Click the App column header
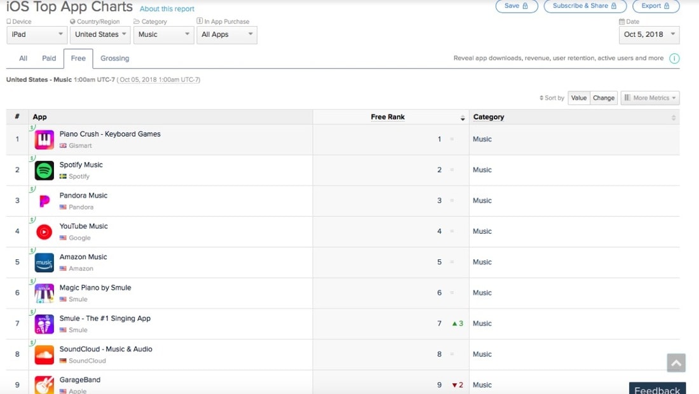This screenshot has width=699, height=394. pos(39,117)
